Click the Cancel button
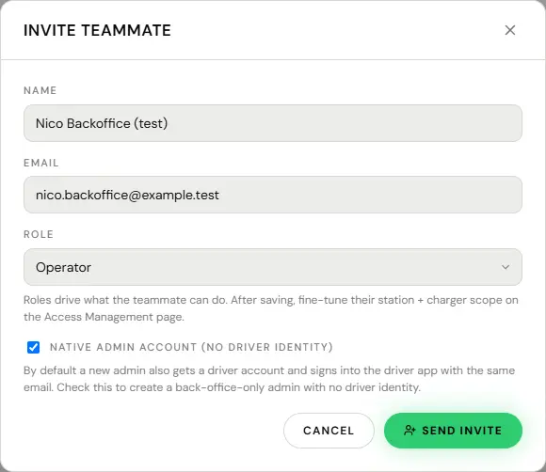The width and height of the screenshot is (546, 472). (x=329, y=431)
